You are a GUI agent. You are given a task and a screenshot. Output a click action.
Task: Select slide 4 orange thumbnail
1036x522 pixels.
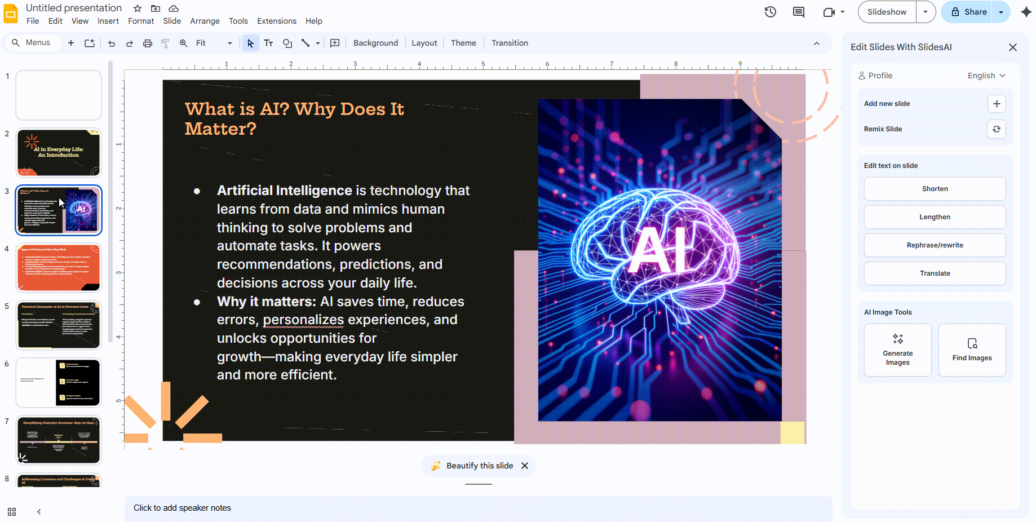coord(59,267)
